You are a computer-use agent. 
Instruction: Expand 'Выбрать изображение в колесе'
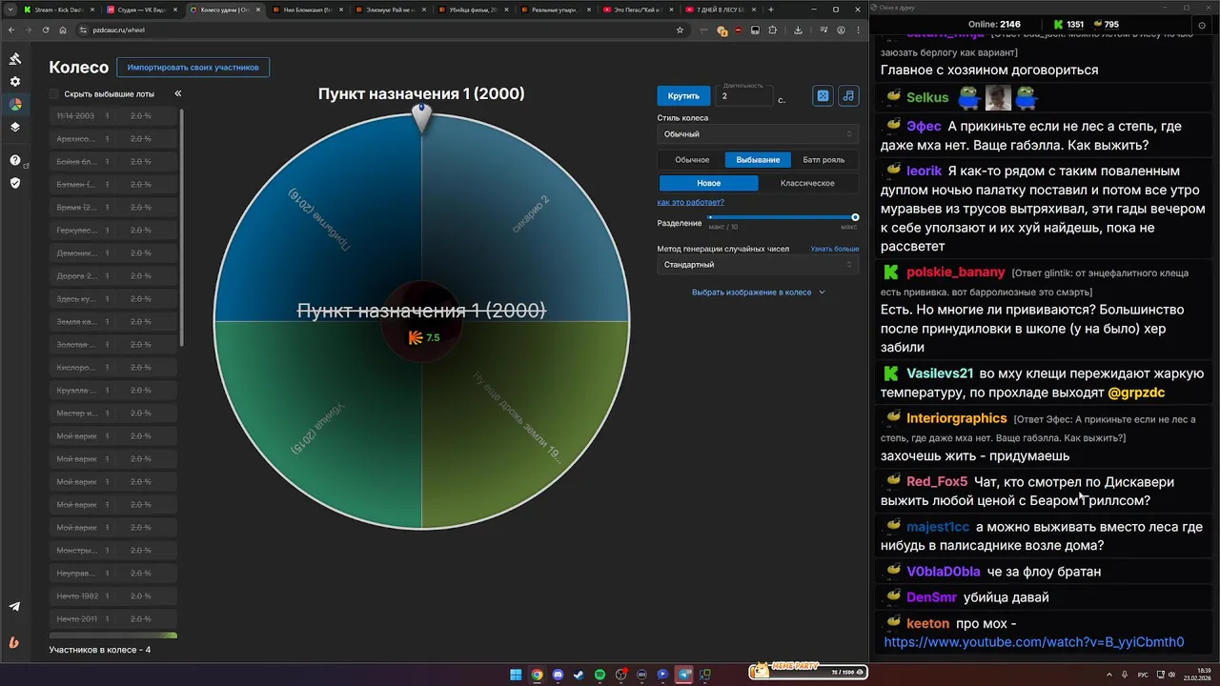click(758, 293)
